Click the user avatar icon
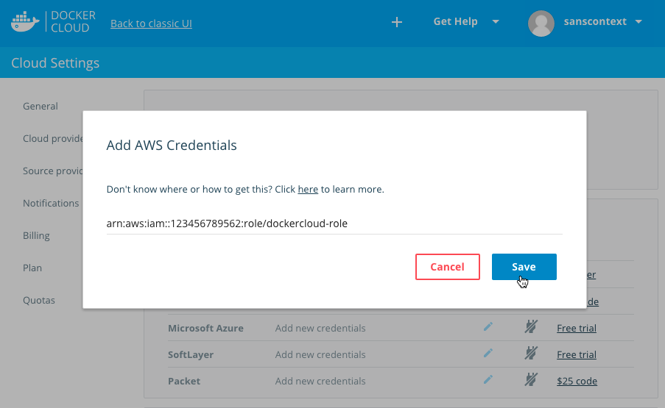Image resolution: width=665 pixels, height=408 pixels. pos(541,22)
